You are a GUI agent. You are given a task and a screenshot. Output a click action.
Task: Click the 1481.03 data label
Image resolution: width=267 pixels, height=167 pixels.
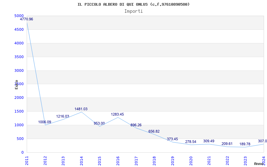click(81, 109)
